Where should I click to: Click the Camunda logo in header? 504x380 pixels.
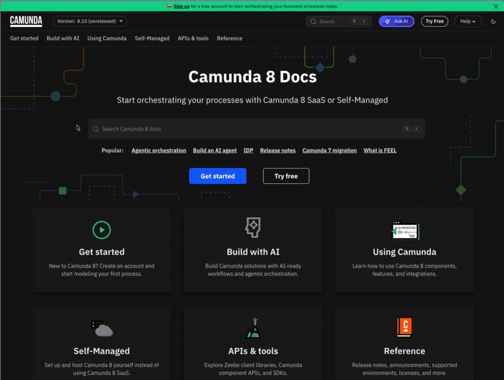tap(26, 21)
